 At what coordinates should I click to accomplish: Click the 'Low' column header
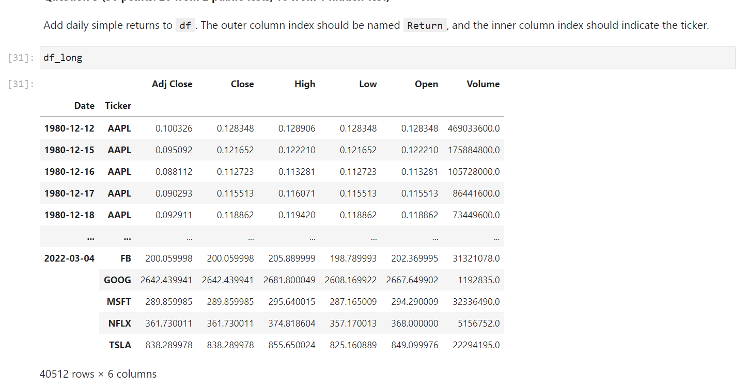point(368,84)
